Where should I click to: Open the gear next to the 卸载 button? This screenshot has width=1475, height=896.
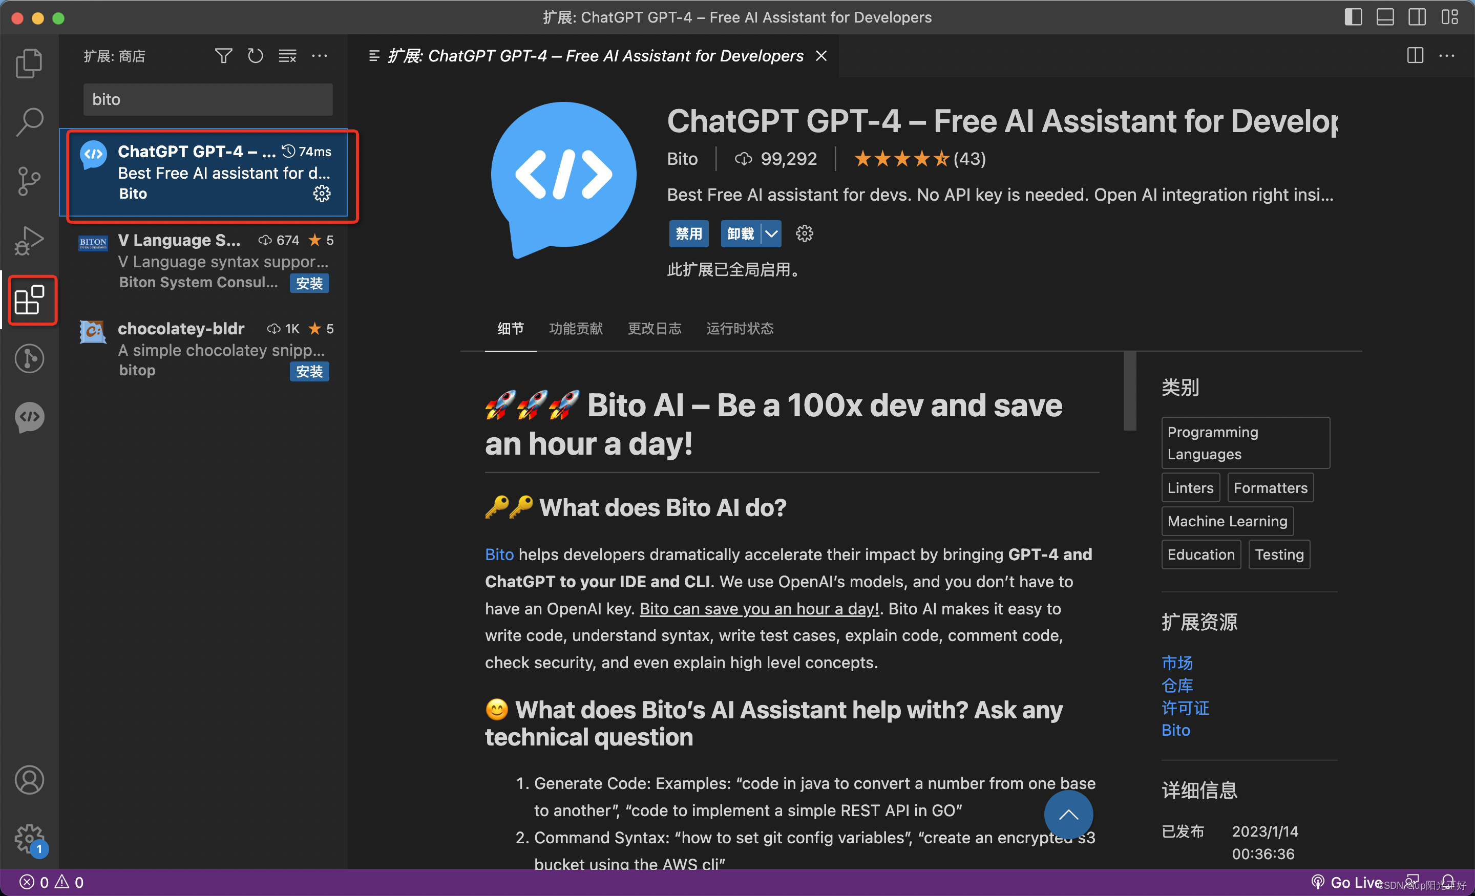pyautogui.click(x=804, y=233)
